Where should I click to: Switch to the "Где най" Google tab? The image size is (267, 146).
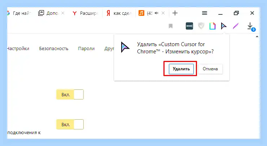19,13
